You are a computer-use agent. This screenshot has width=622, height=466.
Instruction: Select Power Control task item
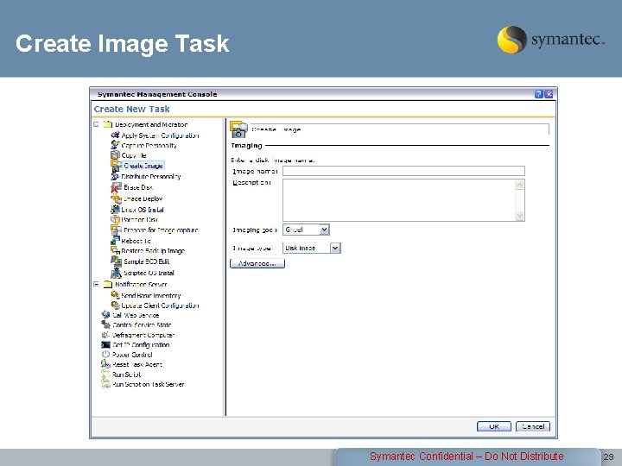[x=132, y=355]
